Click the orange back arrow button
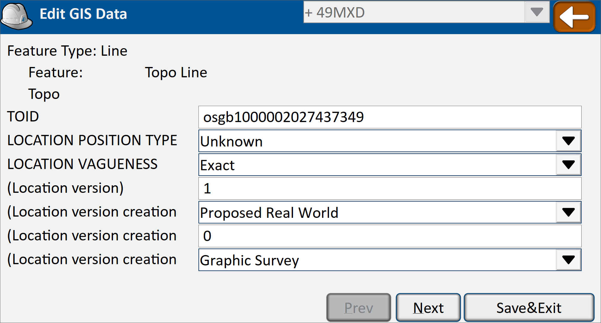This screenshot has width=601, height=323. click(574, 17)
